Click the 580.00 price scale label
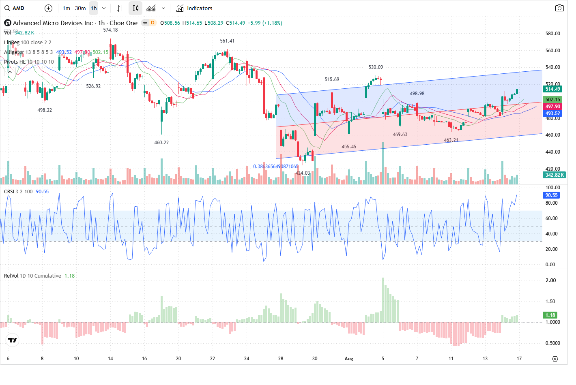 point(553,34)
